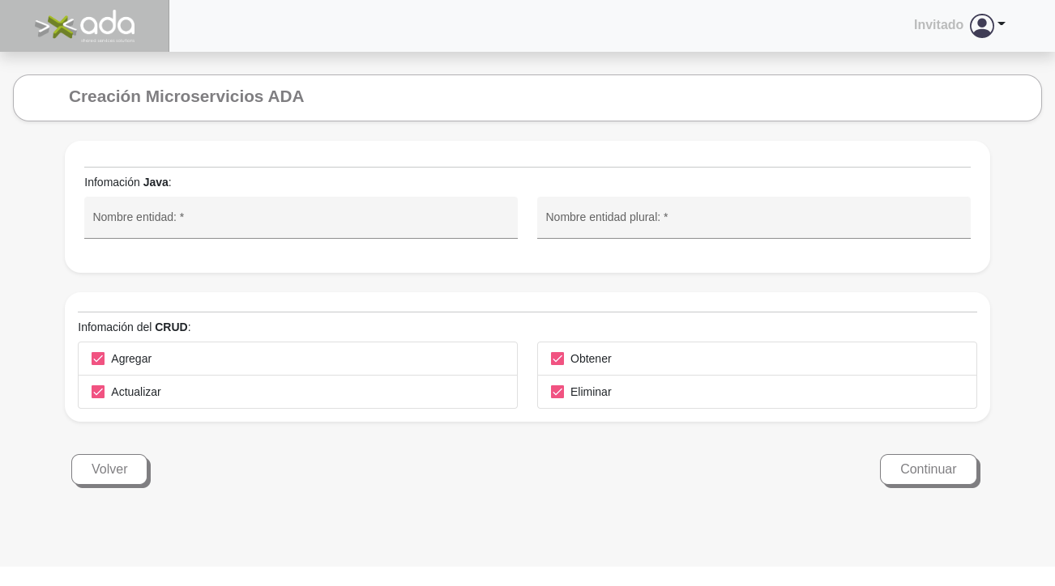This screenshot has height=586, width=1055.
Task: Disable the Obtener checkbox
Action: pyautogui.click(x=557, y=359)
